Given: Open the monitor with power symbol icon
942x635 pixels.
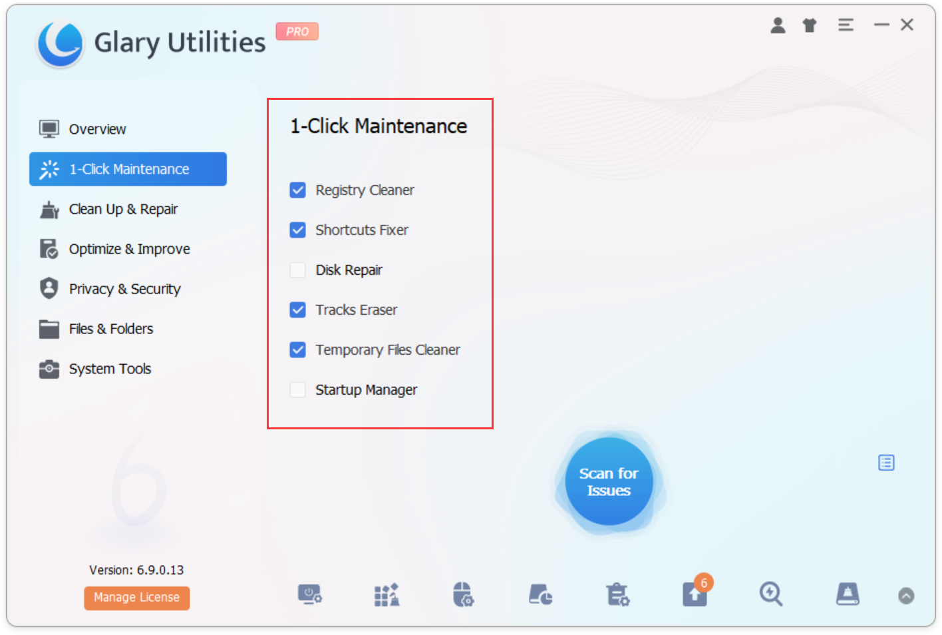Looking at the screenshot, I should (310, 594).
